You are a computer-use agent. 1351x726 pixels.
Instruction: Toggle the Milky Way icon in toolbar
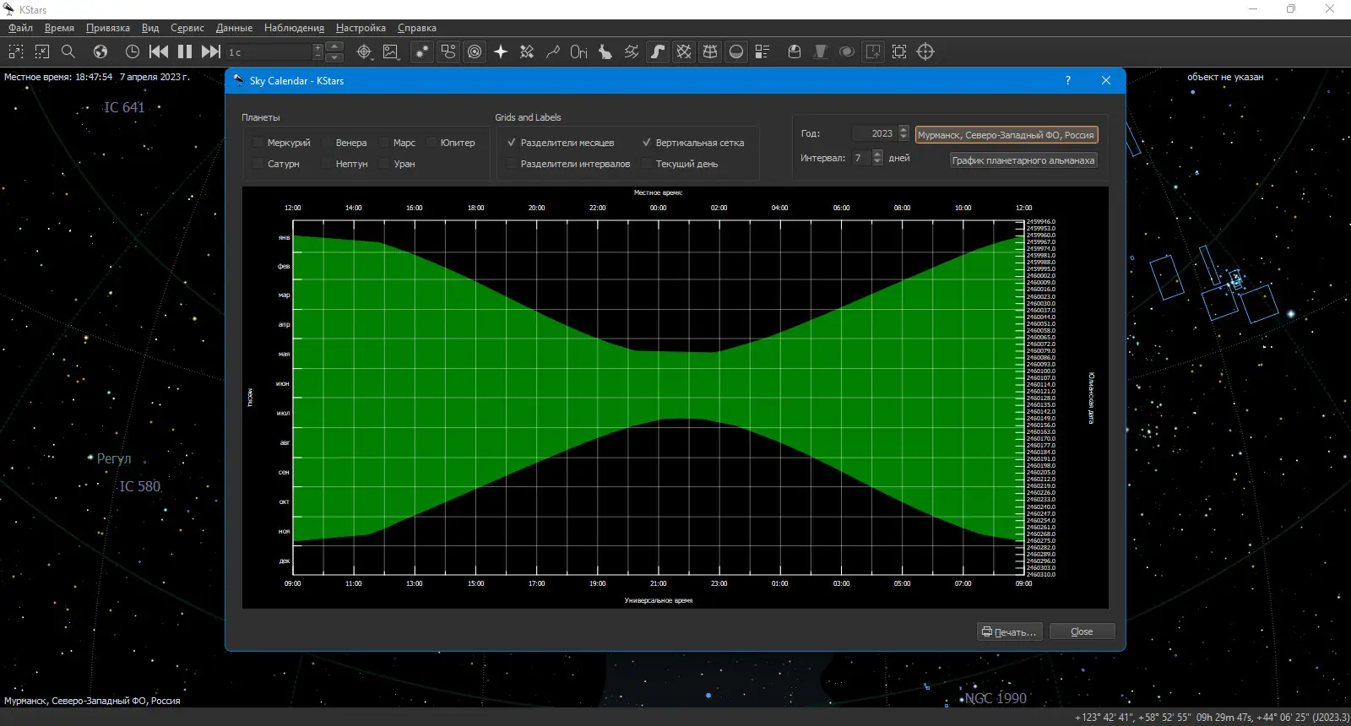coord(658,51)
